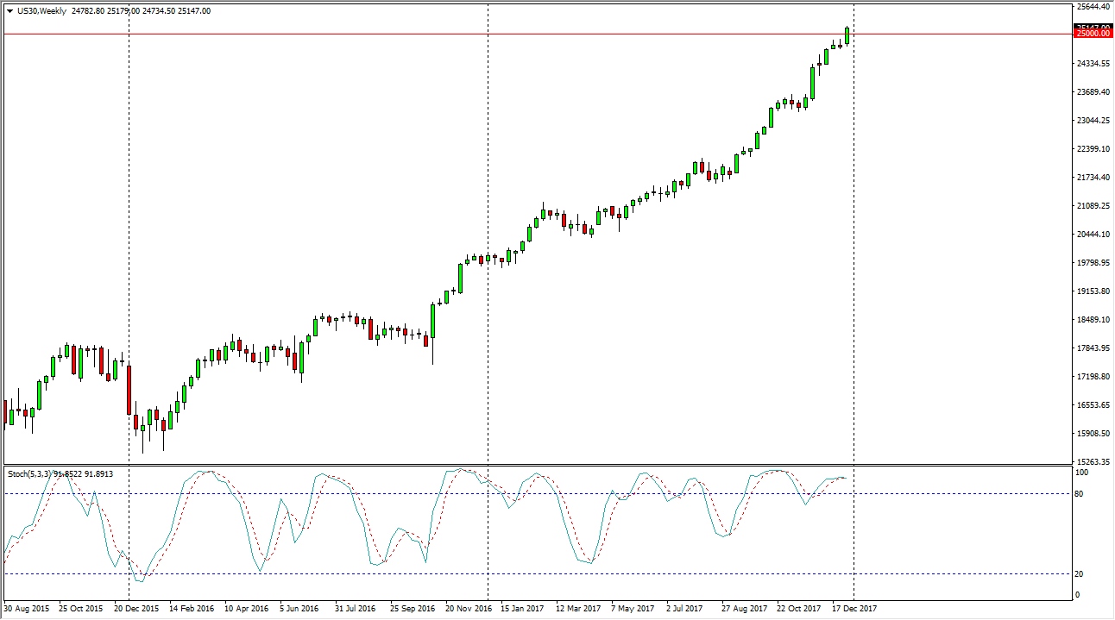Click the 17843.95 price axis label
Viewport: 1115px width, 620px height.
click(x=1093, y=348)
